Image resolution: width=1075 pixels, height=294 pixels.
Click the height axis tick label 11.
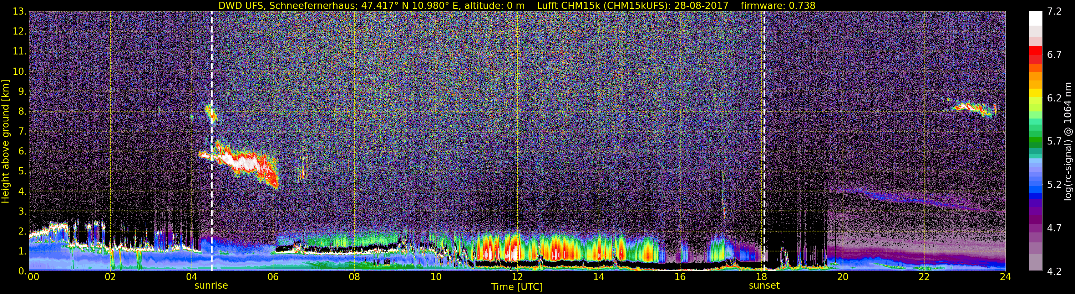coord(19,52)
